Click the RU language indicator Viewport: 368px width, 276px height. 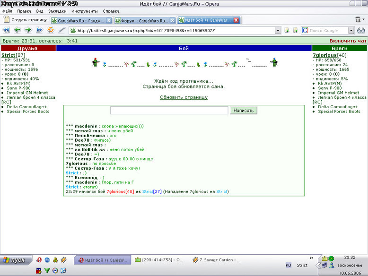click(288, 265)
